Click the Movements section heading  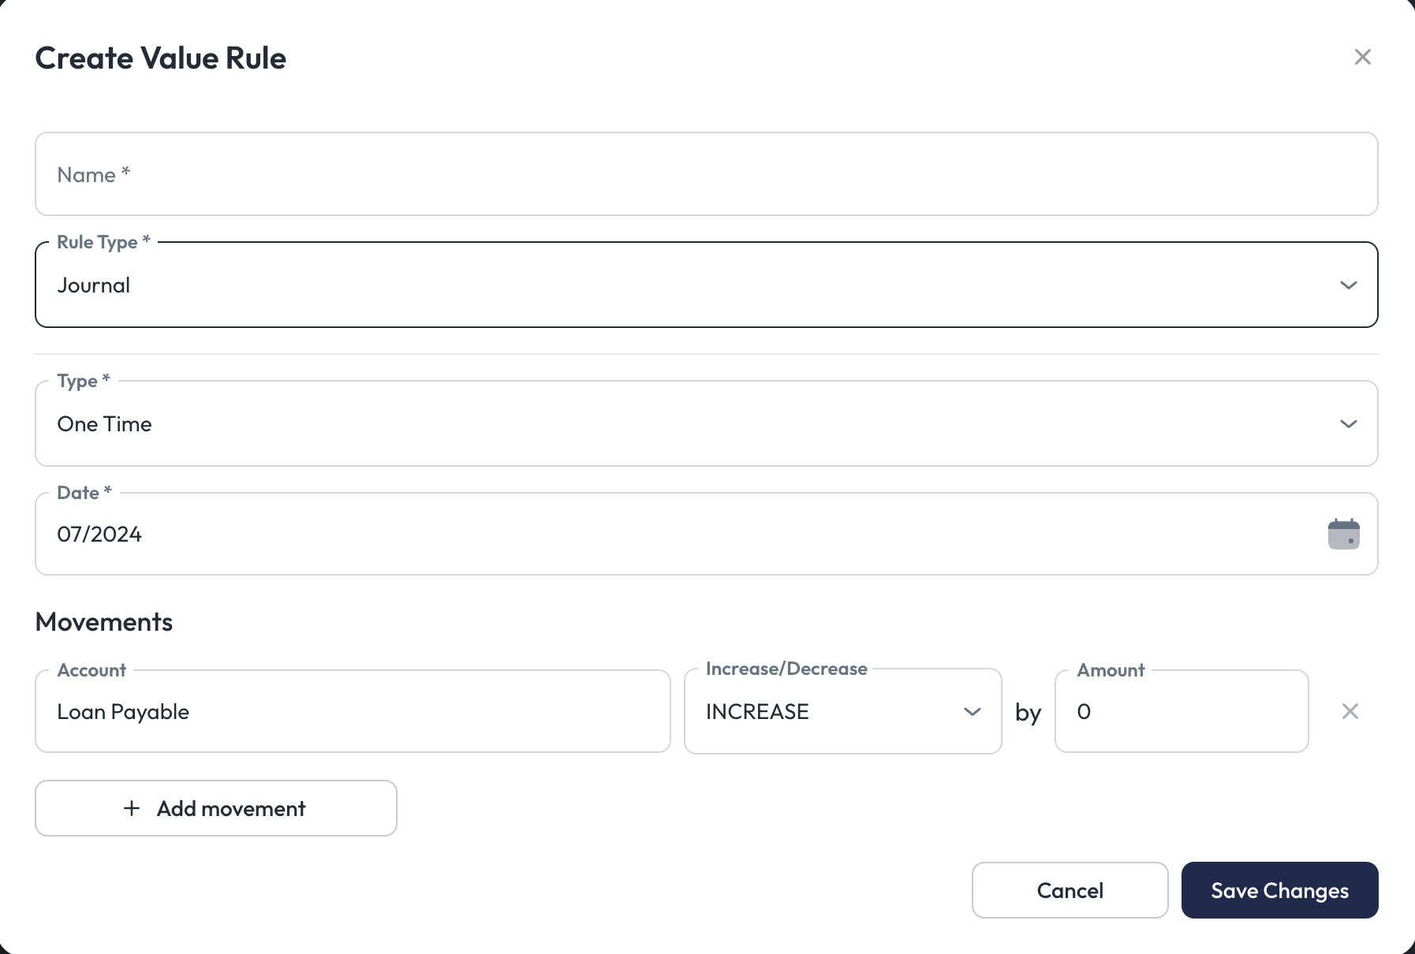(x=104, y=622)
